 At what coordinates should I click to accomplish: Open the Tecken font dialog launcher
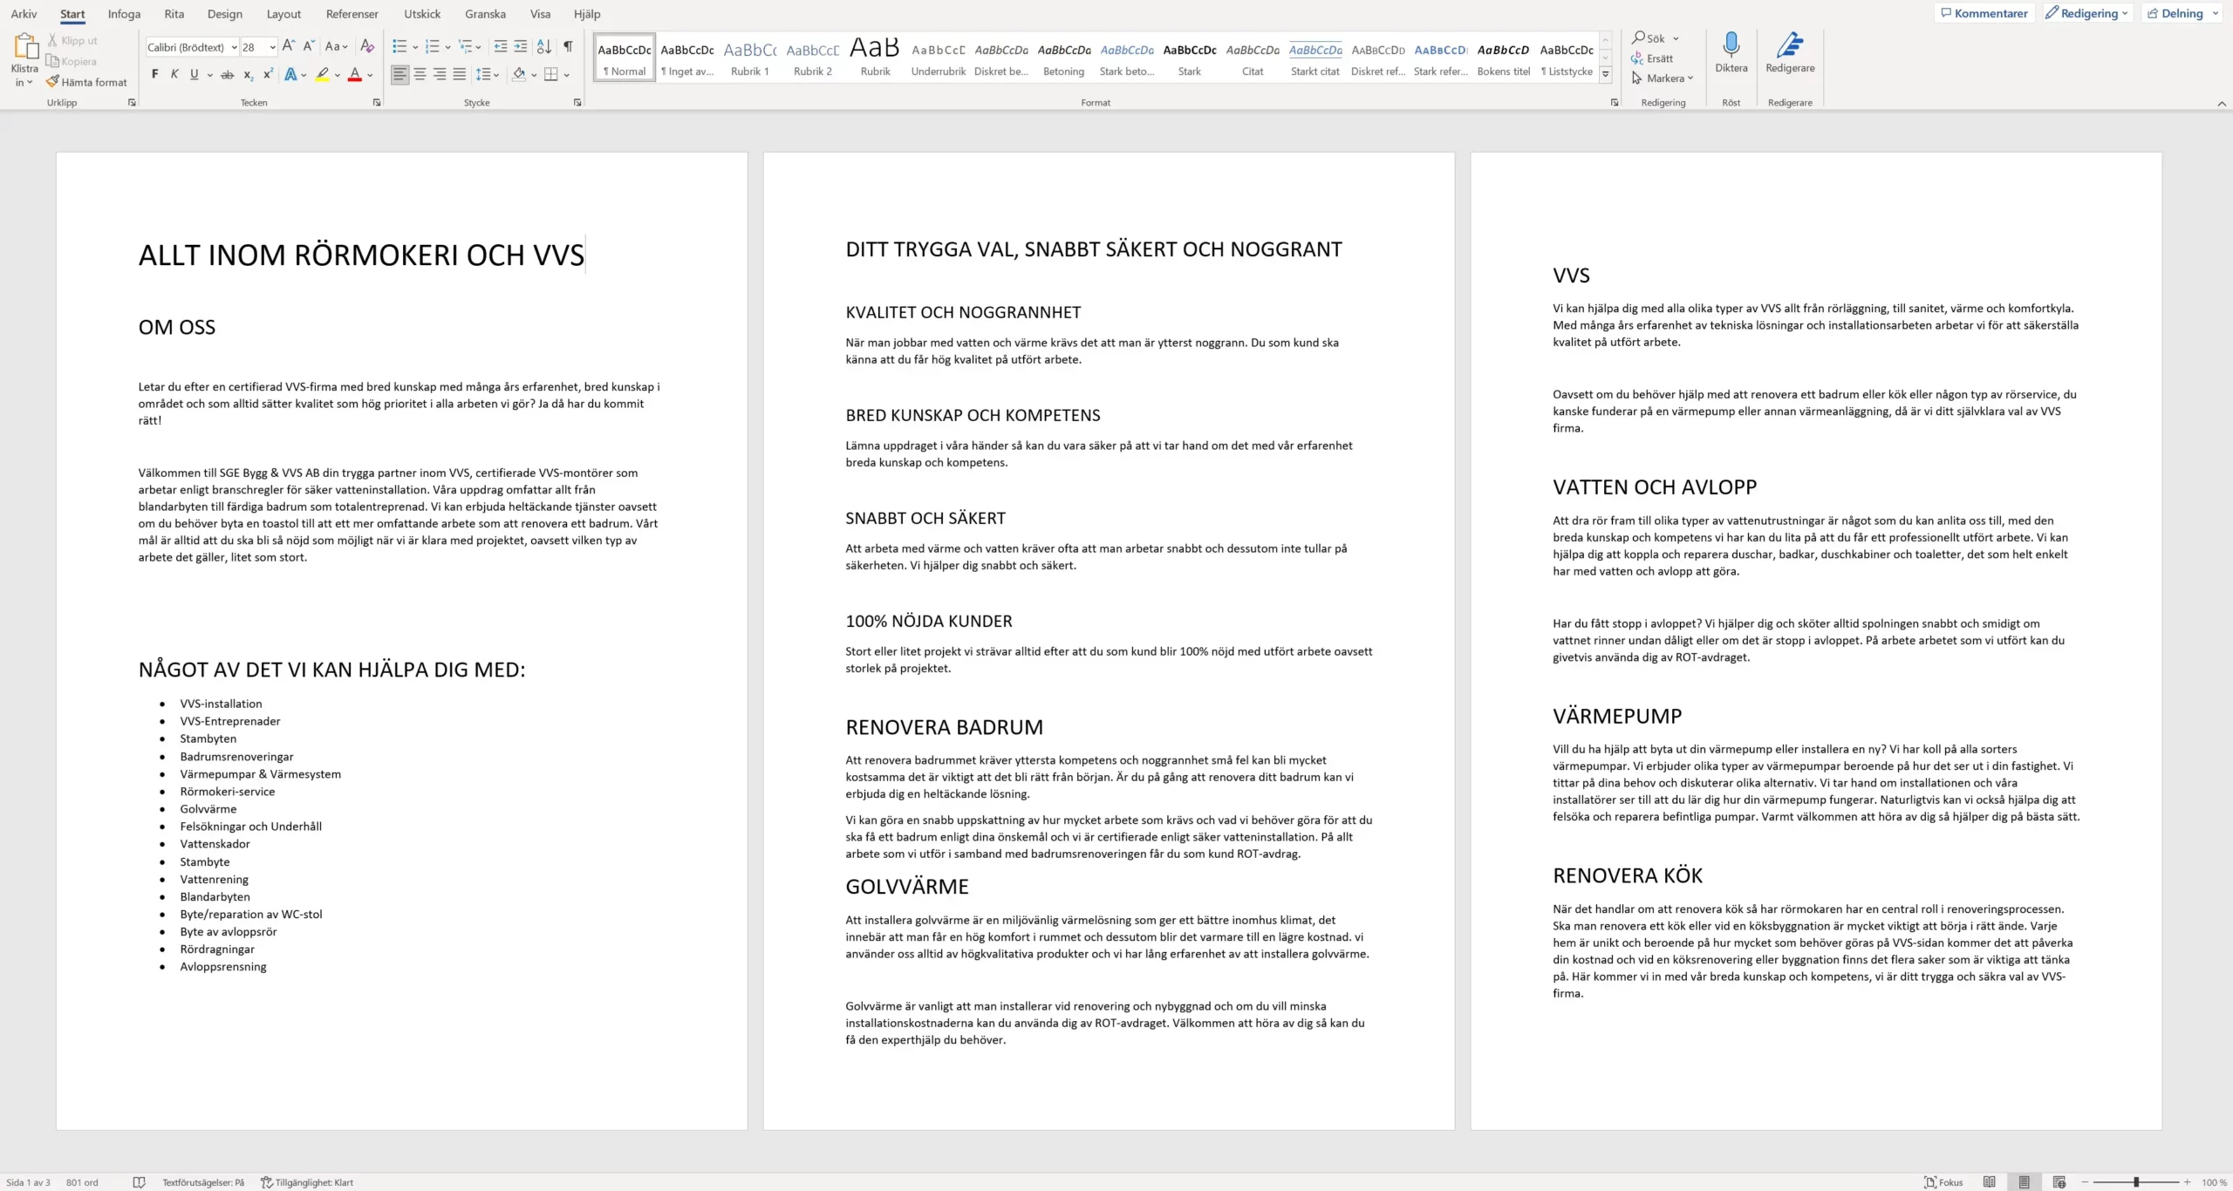pyautogui.click(x=377, y=103)
